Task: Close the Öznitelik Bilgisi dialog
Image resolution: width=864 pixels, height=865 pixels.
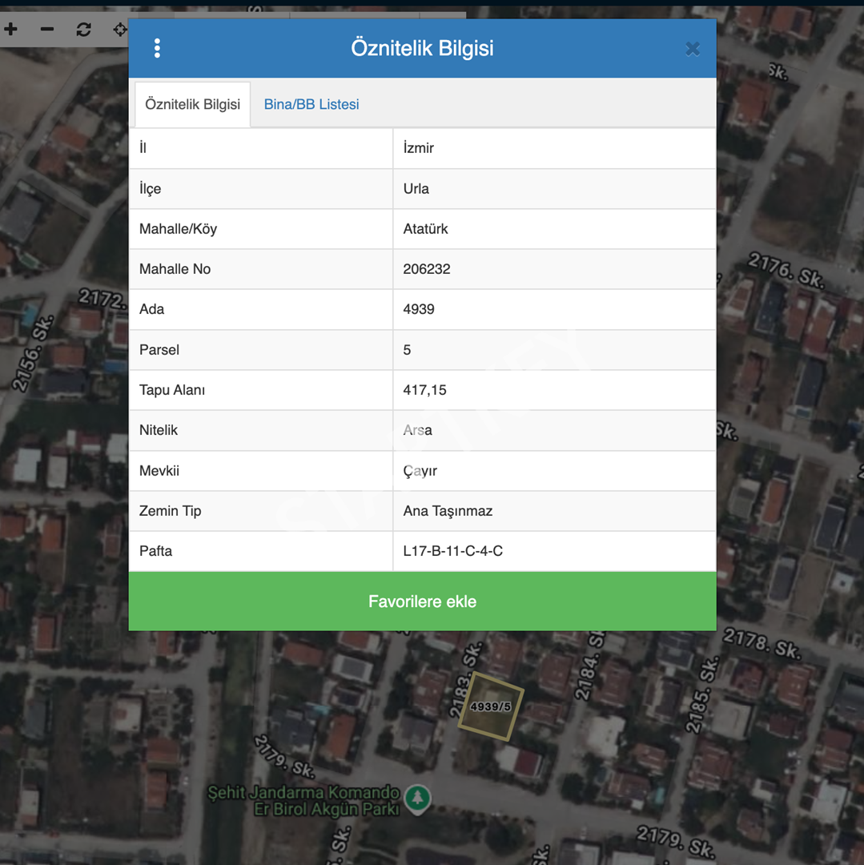Action: (693, 49)
